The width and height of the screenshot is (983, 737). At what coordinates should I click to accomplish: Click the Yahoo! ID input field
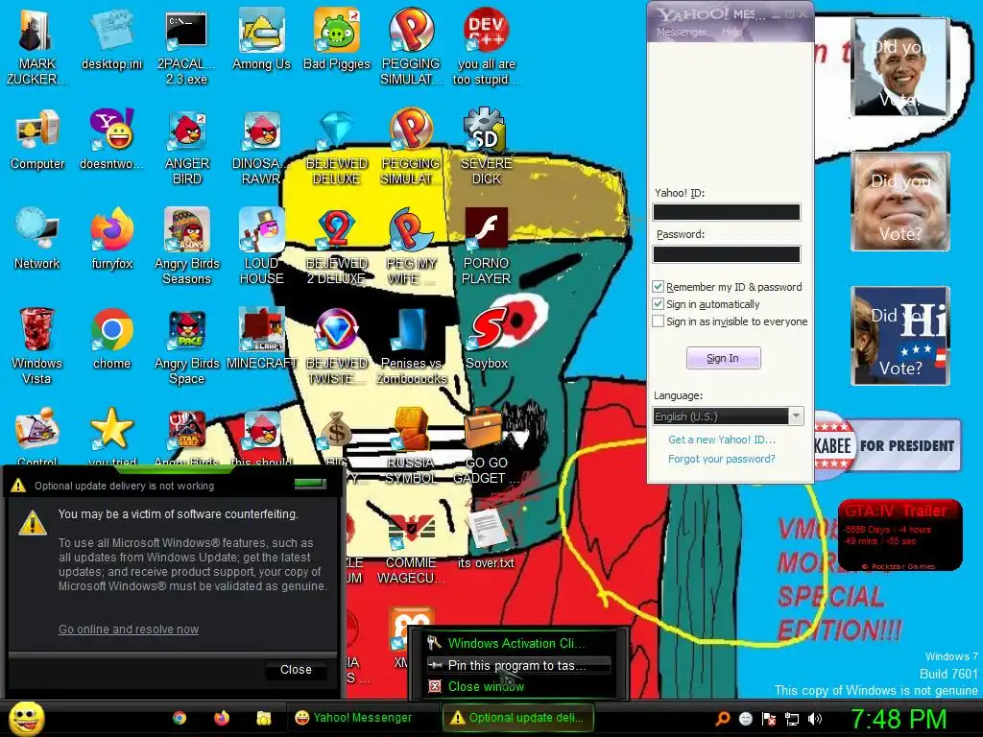[727, 212]
